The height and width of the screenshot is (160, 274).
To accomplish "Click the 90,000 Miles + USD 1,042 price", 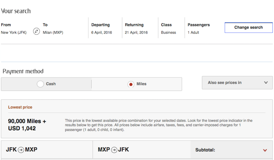I will coord(27,125).
